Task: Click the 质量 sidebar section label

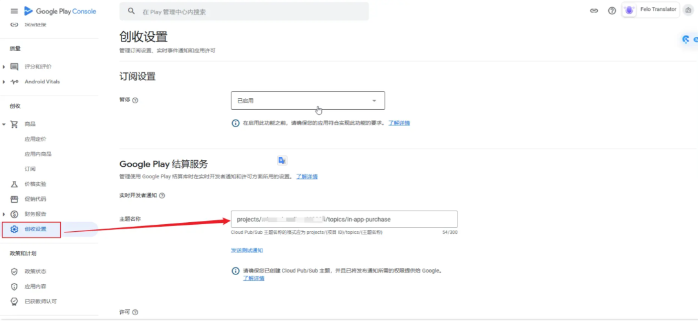Action: [x=15, y=48]
